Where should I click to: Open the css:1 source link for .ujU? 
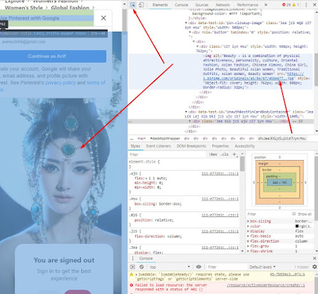click(x=220, y=173)
